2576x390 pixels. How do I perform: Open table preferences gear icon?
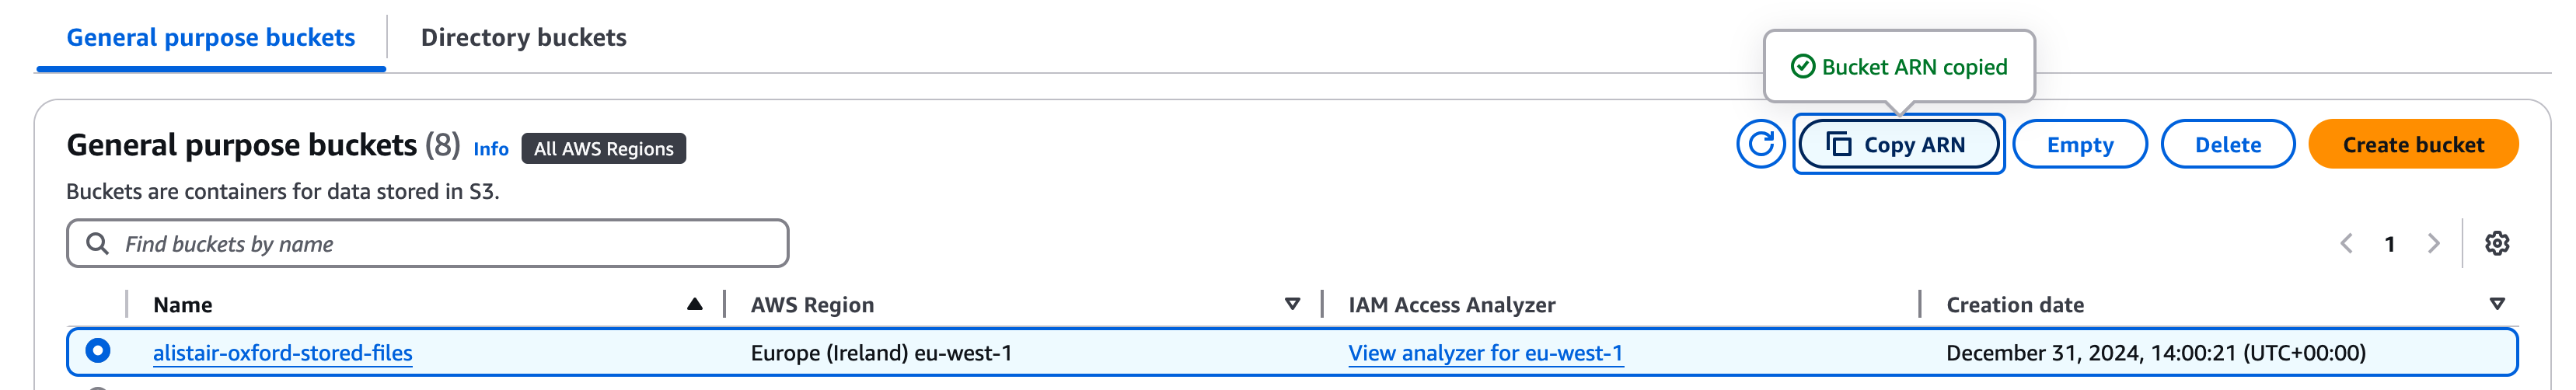(x=2496, y=243)
